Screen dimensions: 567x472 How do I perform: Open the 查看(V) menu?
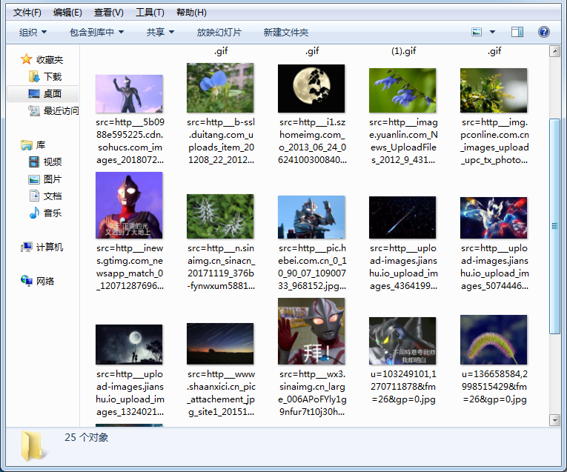[x=109, y=13]
